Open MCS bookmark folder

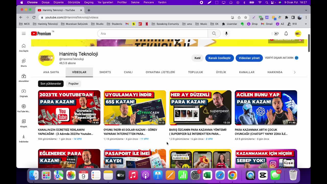(25, 24)
